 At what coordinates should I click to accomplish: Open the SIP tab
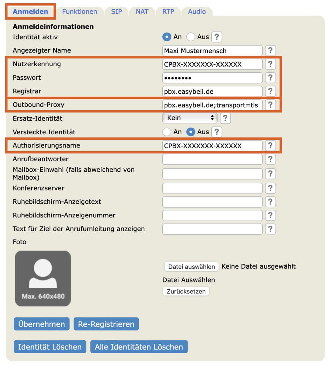[x=116, y=12]
